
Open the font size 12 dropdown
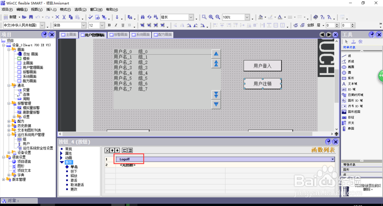[102, 25]
